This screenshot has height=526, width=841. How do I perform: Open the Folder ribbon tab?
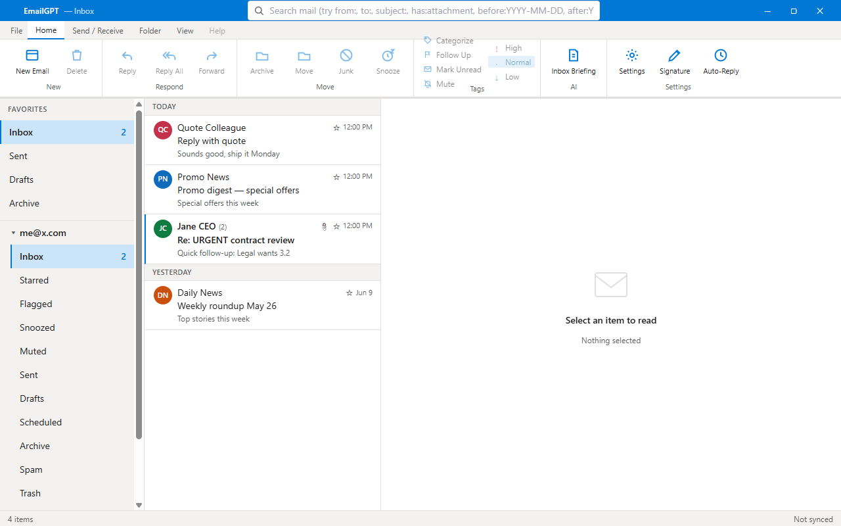(x=150, y=31)
